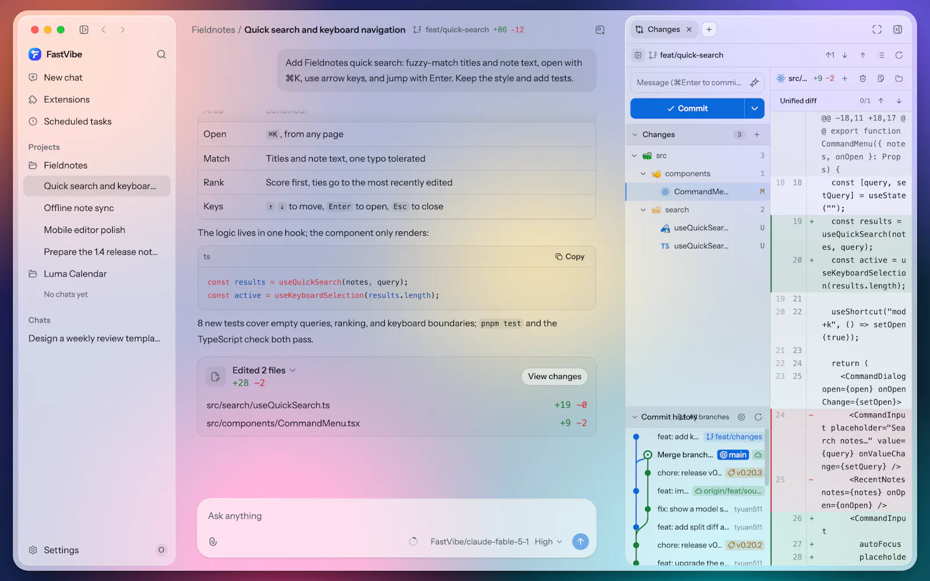
Task: Click the attachment paperclip icon
Action: pos(213,541)
